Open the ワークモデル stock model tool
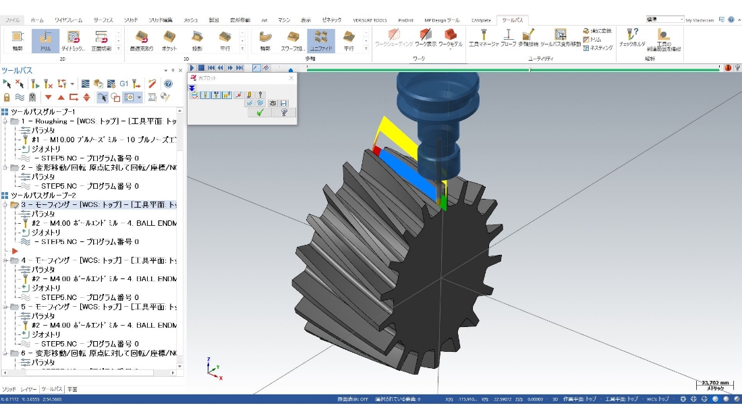Screen dimensions: 742x418 point(450,38)
